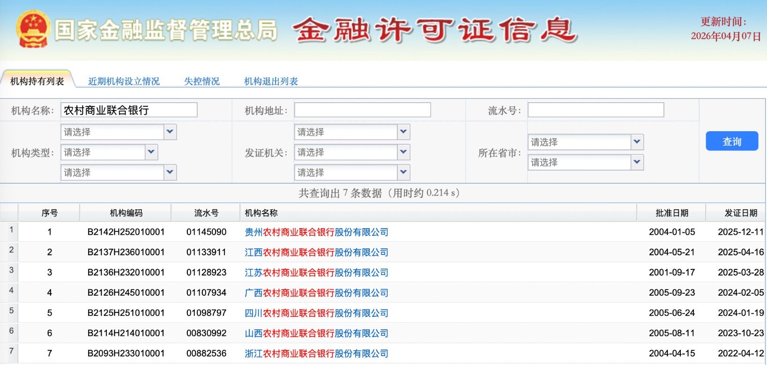Open 浙江农村商业联合银行股份有限公司 link
The image size is (767, 365).
pos(317,353)
